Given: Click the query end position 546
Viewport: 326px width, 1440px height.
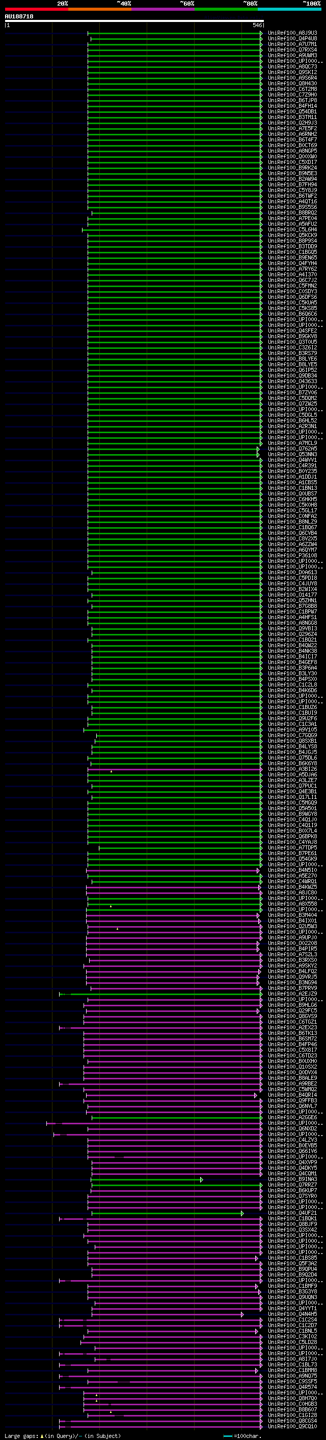Looking at the screenshot, I should click(257, 25).
